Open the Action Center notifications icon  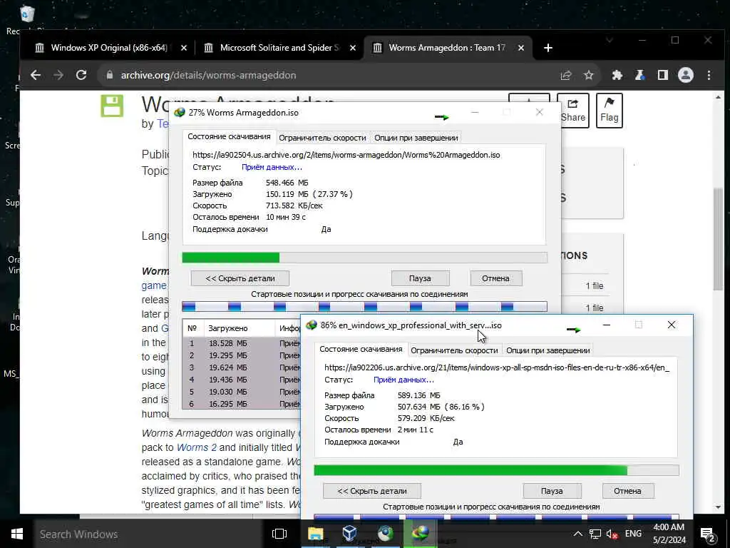coord(707,534)
